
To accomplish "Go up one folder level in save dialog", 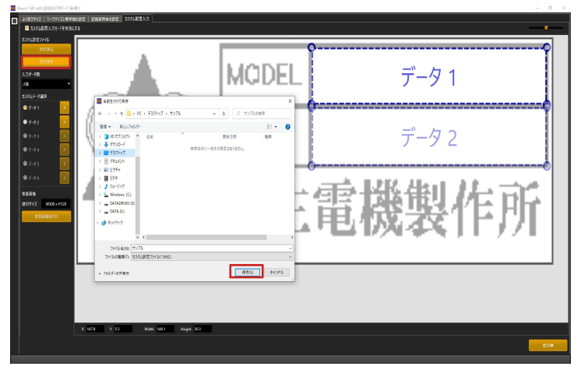I will coord(121,114).
